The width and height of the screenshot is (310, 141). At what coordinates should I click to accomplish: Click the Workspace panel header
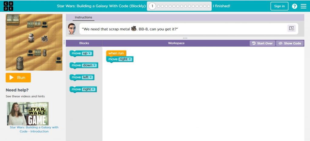pos(176,43)
